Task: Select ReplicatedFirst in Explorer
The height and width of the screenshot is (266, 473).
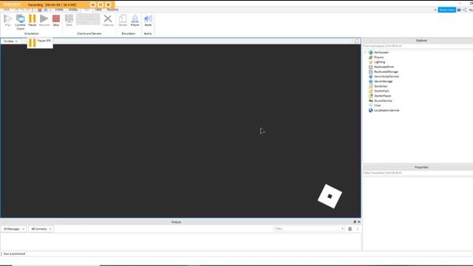Action: (384, 67)
